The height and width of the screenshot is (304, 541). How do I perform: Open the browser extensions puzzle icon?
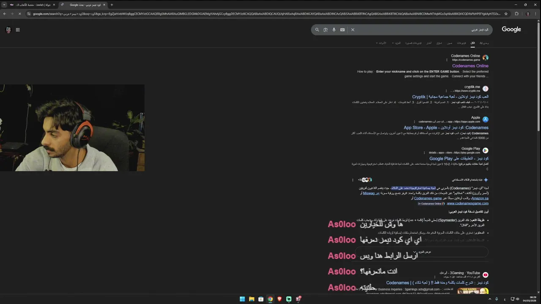click(516, 14)
